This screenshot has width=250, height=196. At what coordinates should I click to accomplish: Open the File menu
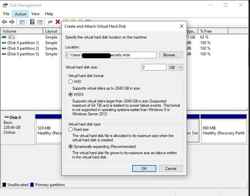point(6,14)
